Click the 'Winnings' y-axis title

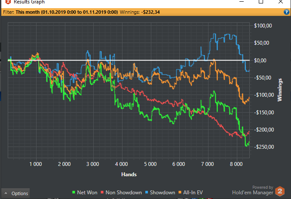[x=280, y=90]
